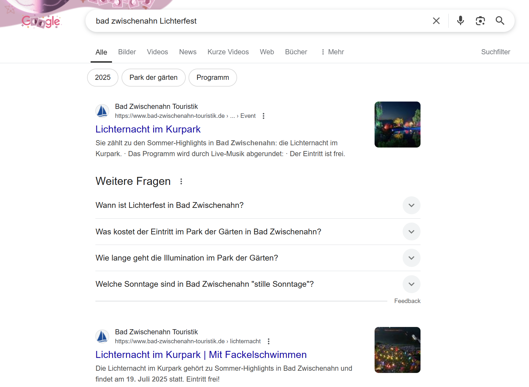529x387 pixels.
Task: Open the illuminated park thumbnail of first result
Action: 397,125
